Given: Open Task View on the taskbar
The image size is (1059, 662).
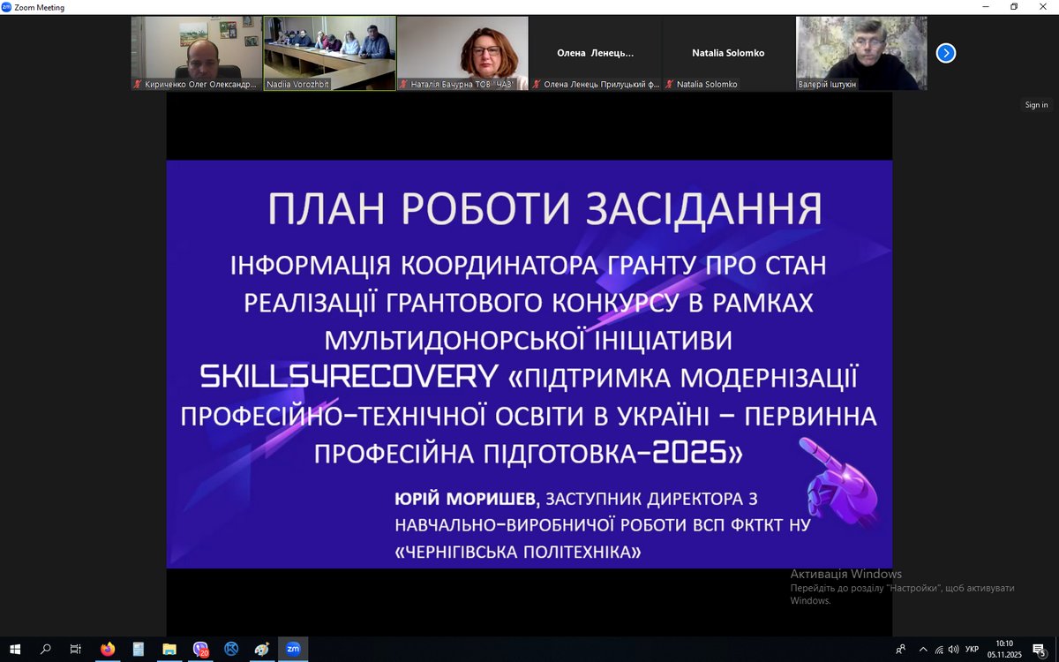Looking at the screenshot, I should 76,649.
